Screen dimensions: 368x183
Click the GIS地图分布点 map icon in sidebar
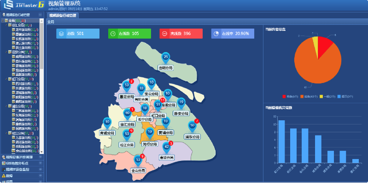pyautogui.click(x=4, y=163)
